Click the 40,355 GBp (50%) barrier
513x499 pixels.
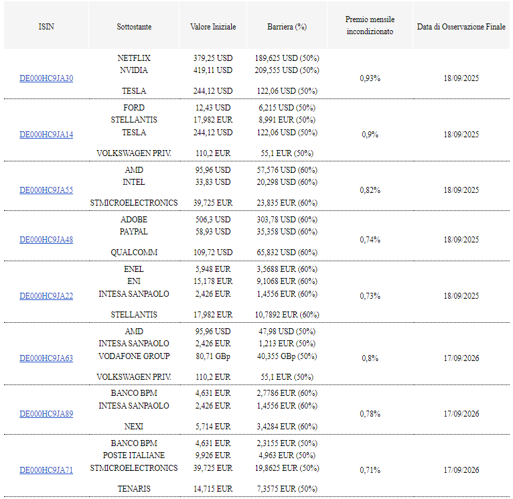(287, 356)
